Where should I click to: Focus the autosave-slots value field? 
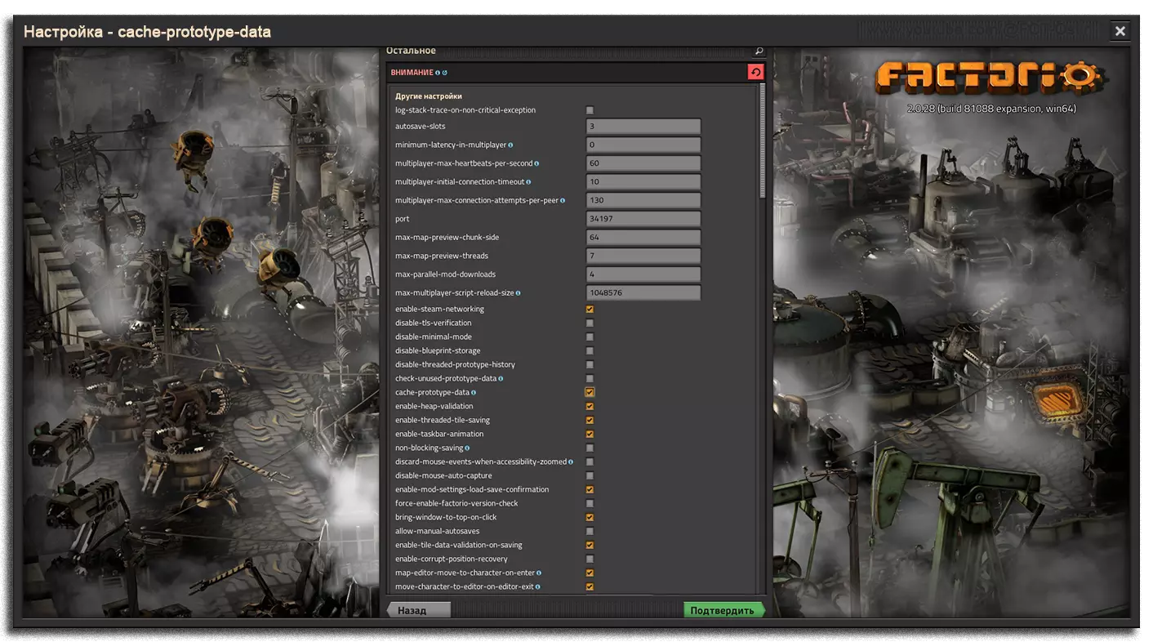pos(643,127)
